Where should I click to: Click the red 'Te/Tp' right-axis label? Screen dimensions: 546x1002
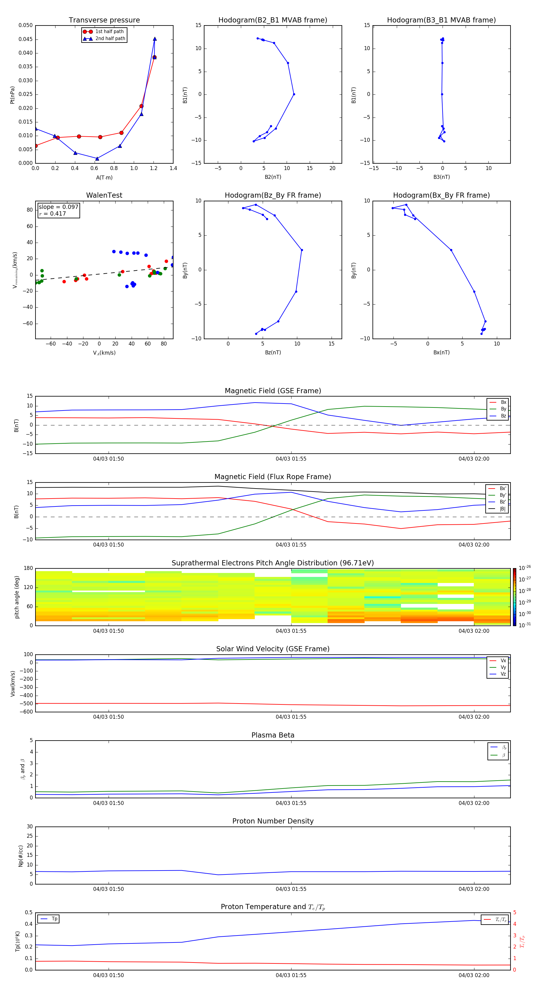(522, 941)
